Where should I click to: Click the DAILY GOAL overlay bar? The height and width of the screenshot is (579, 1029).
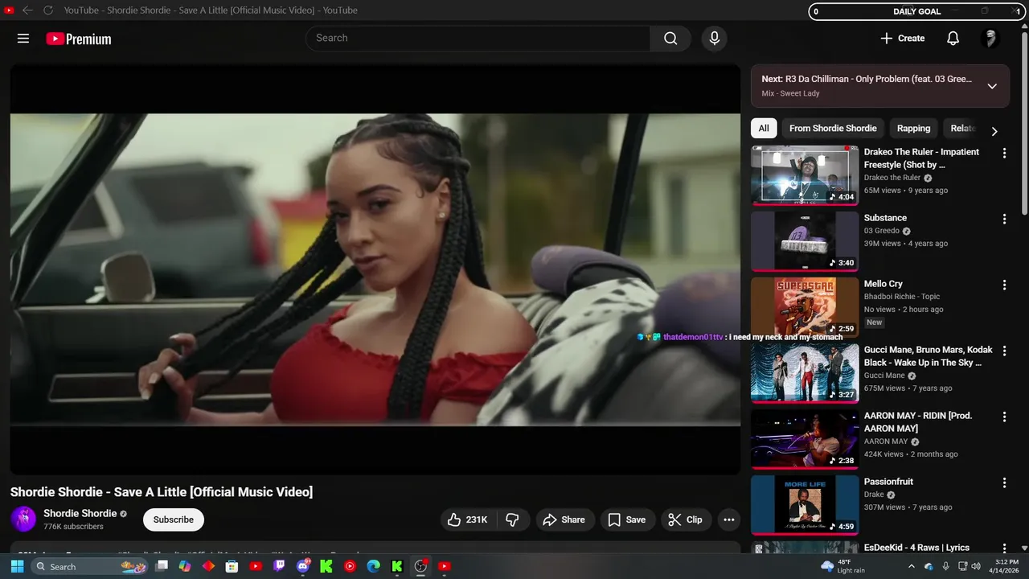[916, 11]
